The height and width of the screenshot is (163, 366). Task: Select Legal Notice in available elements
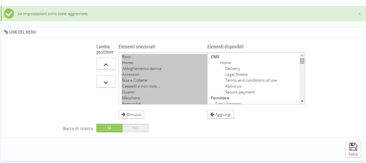pos(236,74)
